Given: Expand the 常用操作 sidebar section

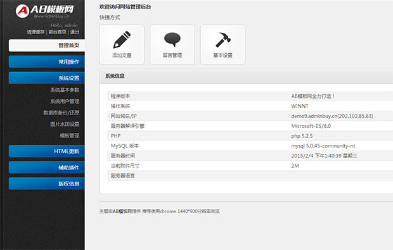Looking at the screenshot, I should [x=47, y=62].
